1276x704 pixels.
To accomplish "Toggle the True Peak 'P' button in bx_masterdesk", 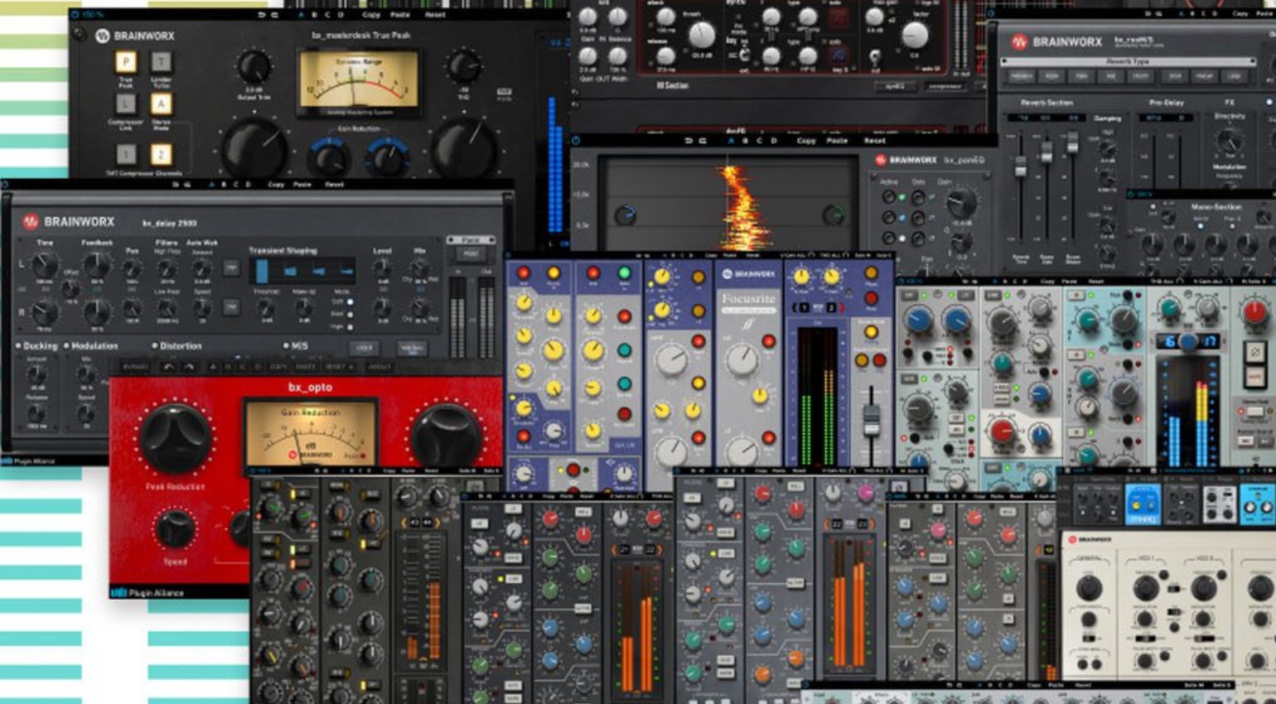I will [x=125, y=62].
